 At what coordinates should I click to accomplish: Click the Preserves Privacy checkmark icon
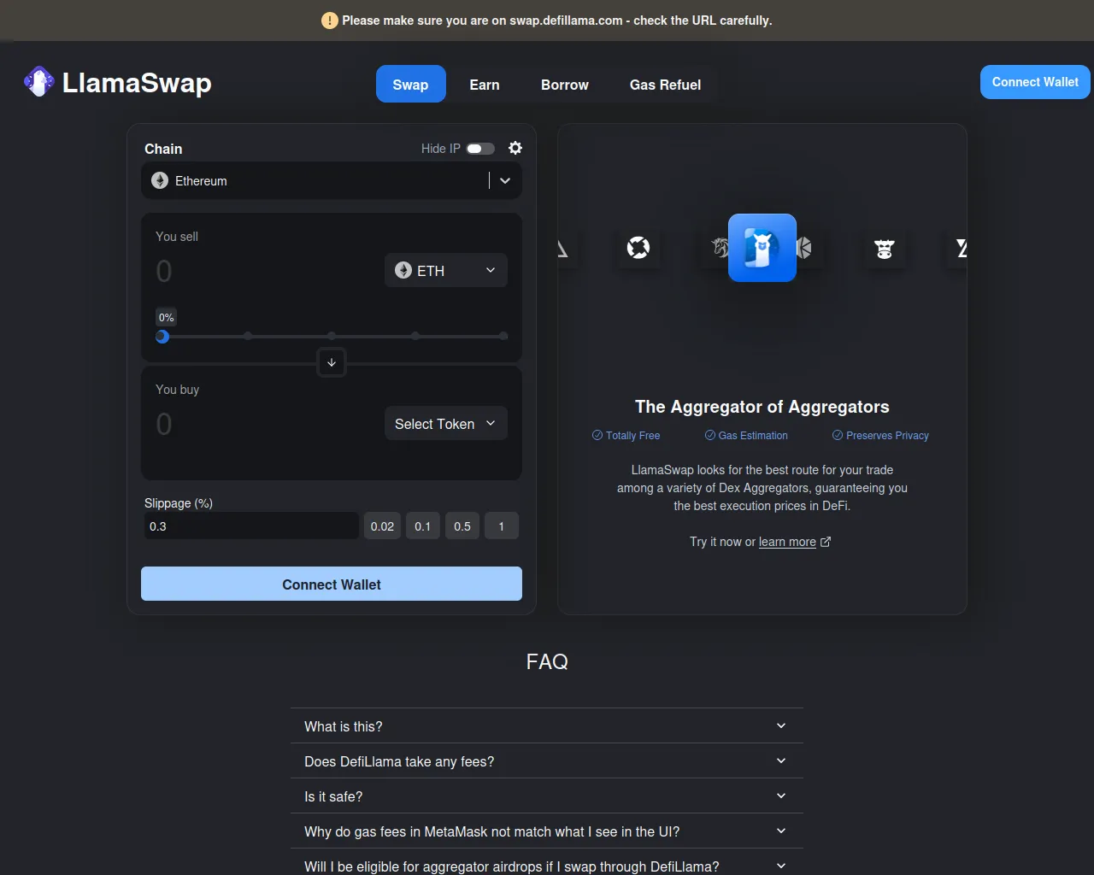coord(838,435)
